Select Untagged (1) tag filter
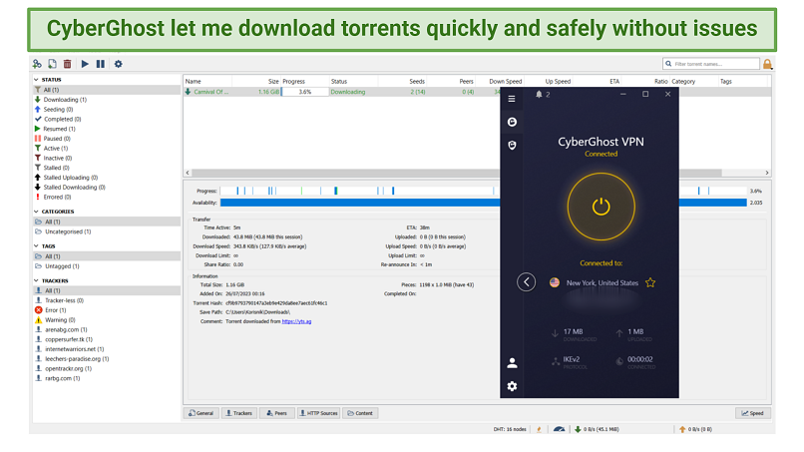Image resolution: width=804 pixels, height=452 pixels. pos(58,266)
